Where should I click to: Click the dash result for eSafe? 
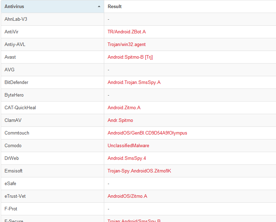coord(108,184)
